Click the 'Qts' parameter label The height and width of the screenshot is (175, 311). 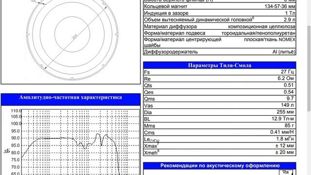click(x=148, y=86)
